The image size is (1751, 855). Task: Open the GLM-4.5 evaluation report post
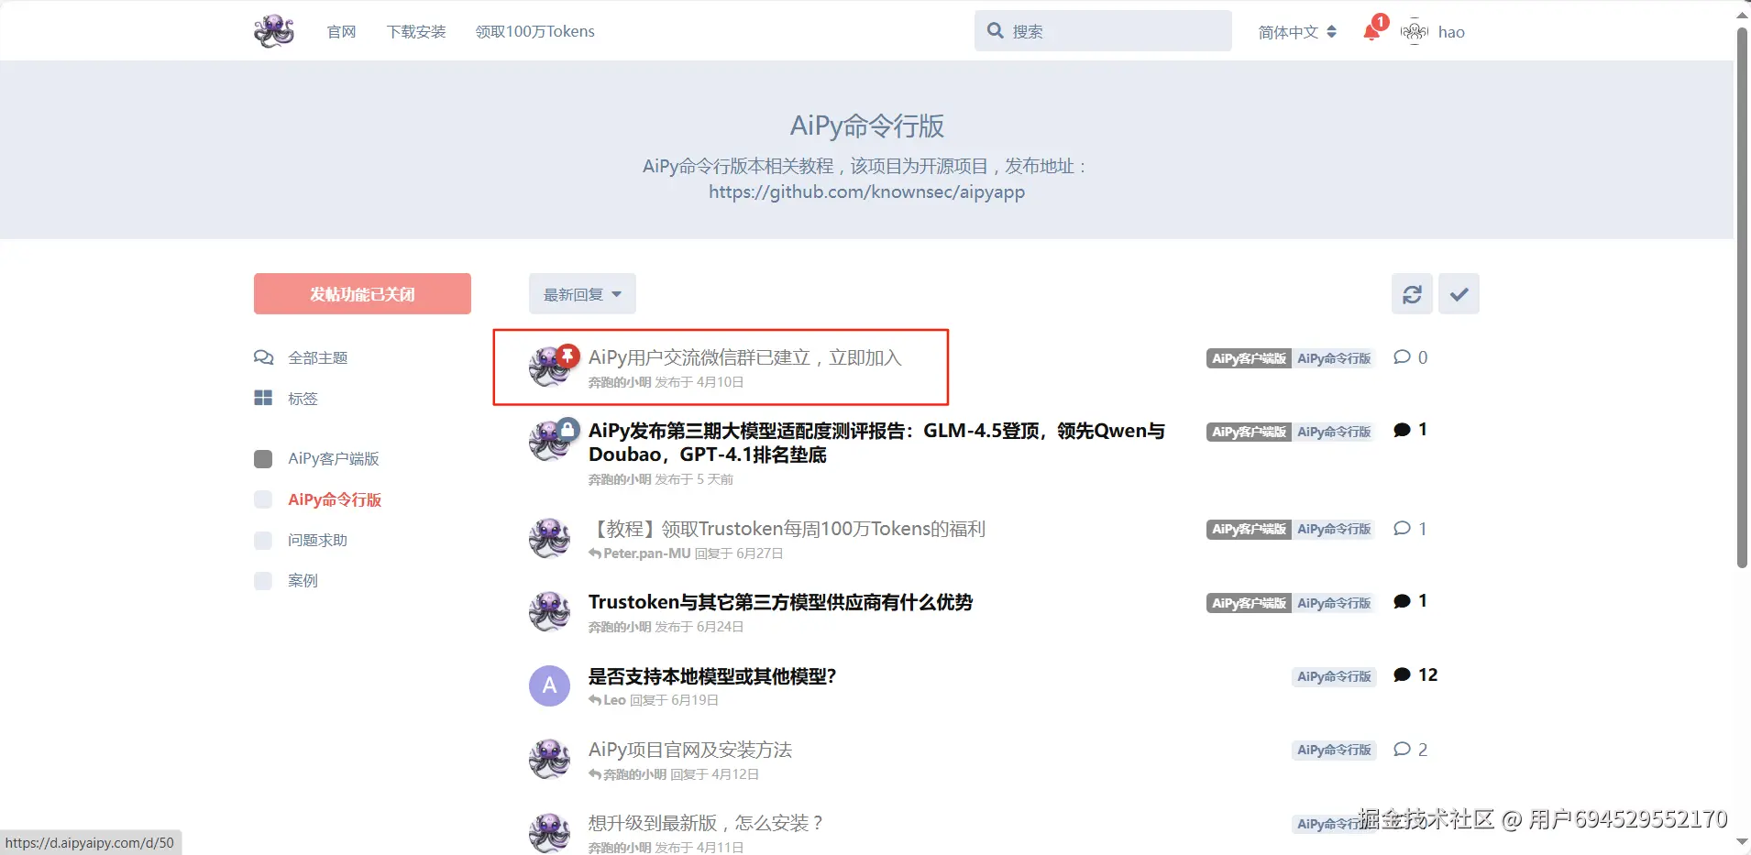pos(876,443)
